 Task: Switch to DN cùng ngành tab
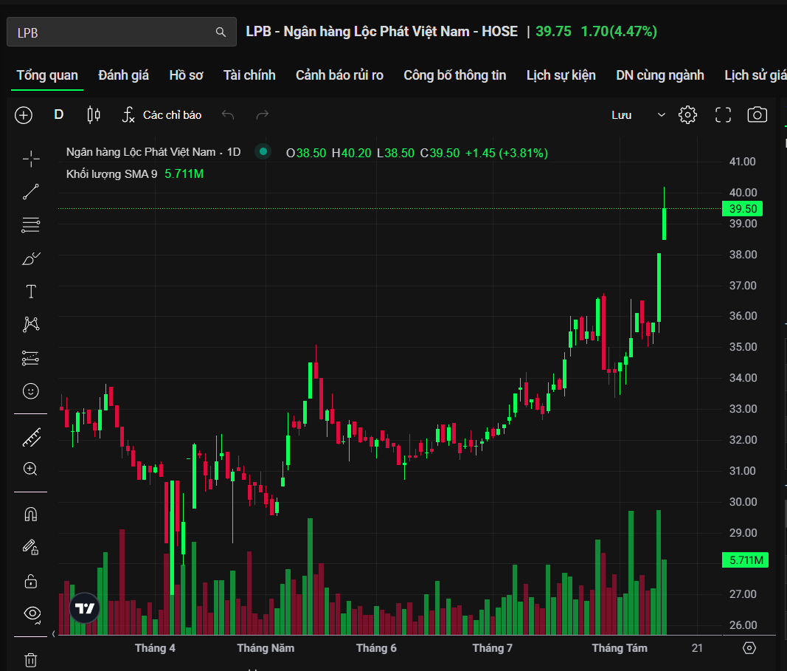pos(660,75)
